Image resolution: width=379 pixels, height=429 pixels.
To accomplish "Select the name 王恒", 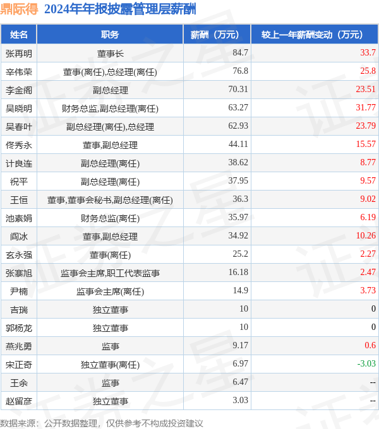I will [x=19, y=200].
